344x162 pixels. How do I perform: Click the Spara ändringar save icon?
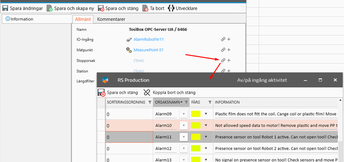6,8
